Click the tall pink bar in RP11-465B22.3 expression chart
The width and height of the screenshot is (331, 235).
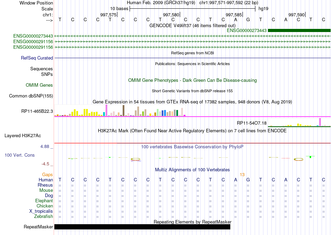point(107,110)
